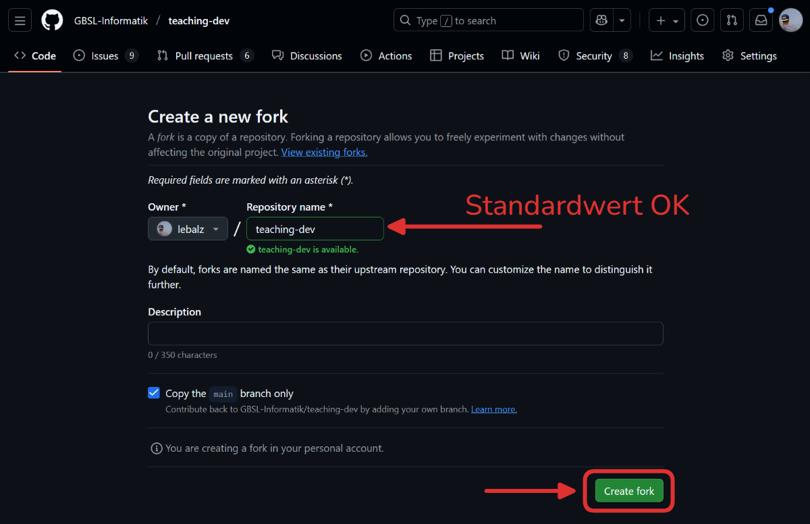This screenshot has width=810, height=524.
Task: Uncheck Copy the main branch only
Action: (154, 393)
